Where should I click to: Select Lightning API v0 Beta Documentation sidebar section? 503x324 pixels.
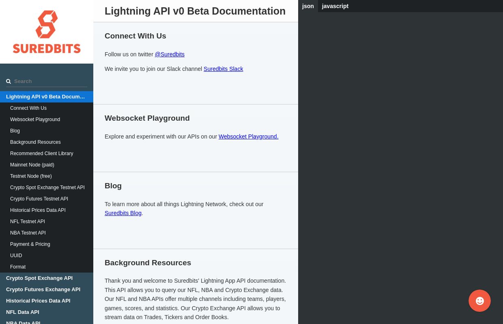[x=47, y=97]
